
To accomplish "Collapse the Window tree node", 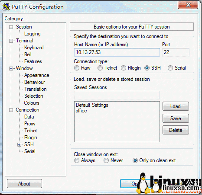I will [x=11, y=69].
